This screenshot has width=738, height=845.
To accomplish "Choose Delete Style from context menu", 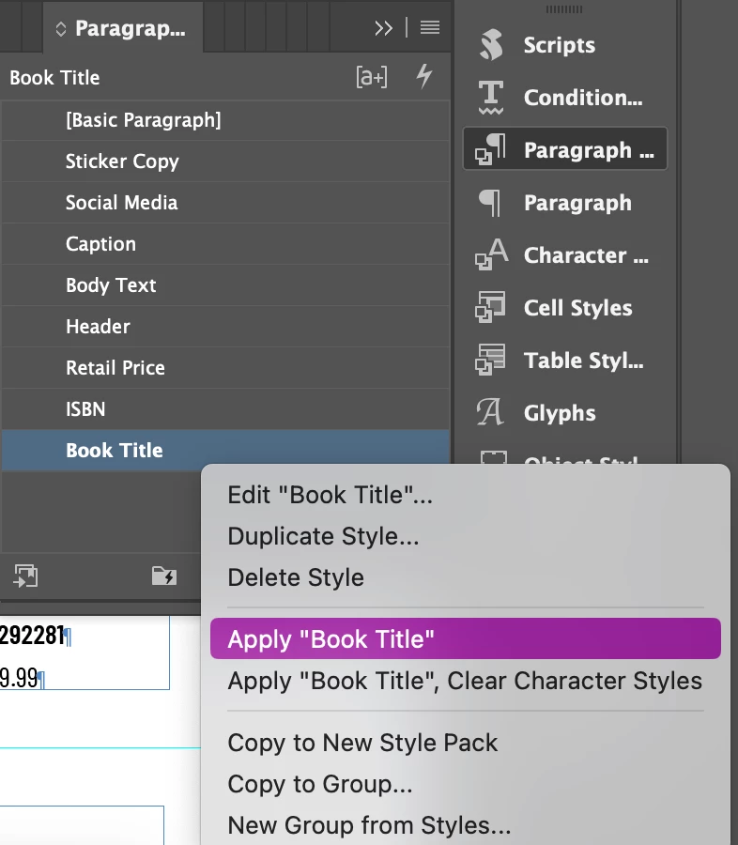I will click(x=465, y=577).
